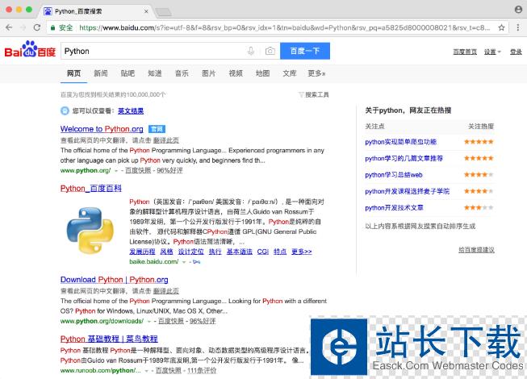Open 英文结果 link
This screenshot has height=379, width=527.
[131, 110]
